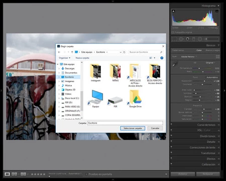Click the Restaurar button
Image resolution: width=226 pixels, height=181 pixels.
[x=208, y=174]
